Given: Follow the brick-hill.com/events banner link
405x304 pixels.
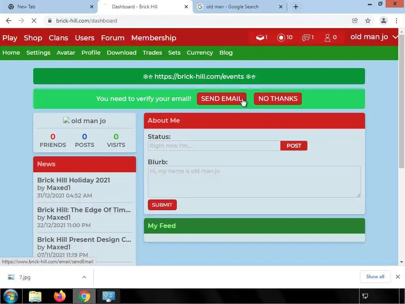Looking at the screenshot, I should click(x=199, y=76).
